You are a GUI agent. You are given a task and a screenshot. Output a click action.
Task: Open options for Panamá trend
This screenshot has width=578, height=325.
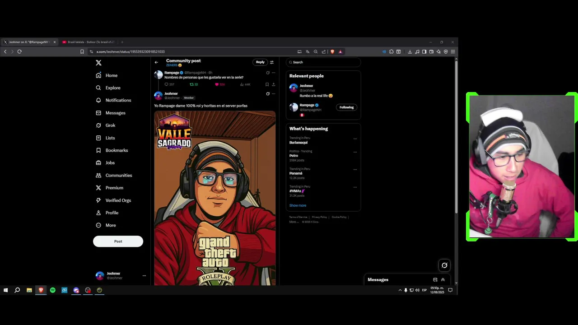point(355,169)
